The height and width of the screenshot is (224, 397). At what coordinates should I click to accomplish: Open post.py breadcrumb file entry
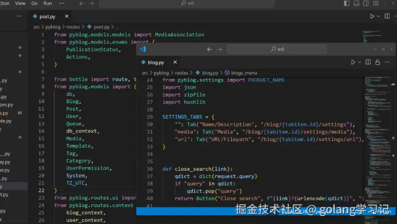click(102, 27)
